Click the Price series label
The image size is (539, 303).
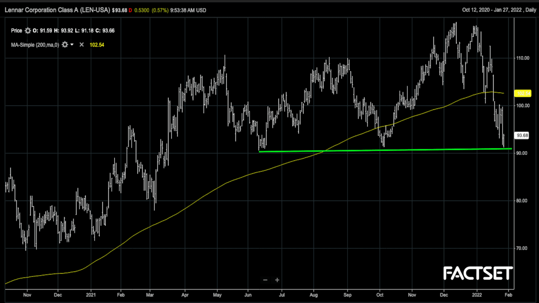point(16,31)
